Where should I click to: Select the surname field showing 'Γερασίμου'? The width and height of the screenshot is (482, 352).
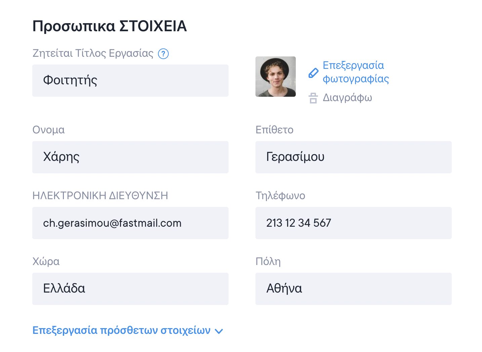[353, 157]
